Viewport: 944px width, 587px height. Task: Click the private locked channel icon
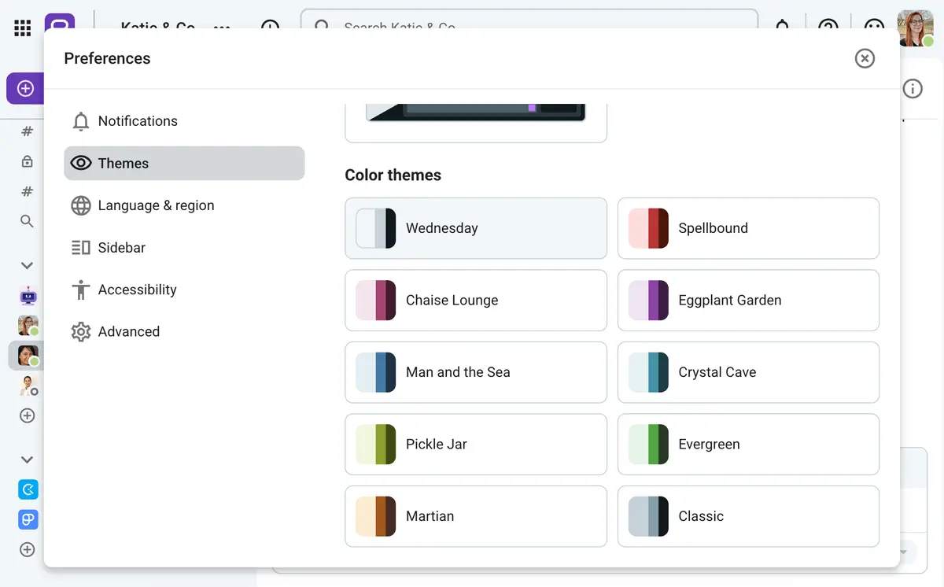click(26, 161)
